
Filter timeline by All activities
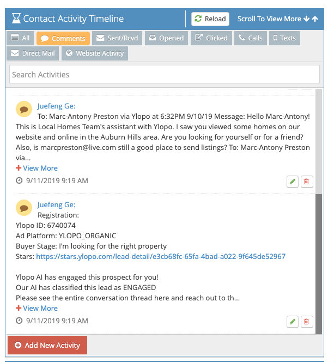(x=20, y=38)
